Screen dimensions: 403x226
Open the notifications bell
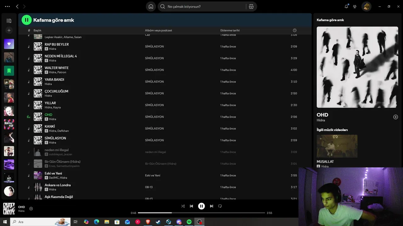click(x=346, y=7)
